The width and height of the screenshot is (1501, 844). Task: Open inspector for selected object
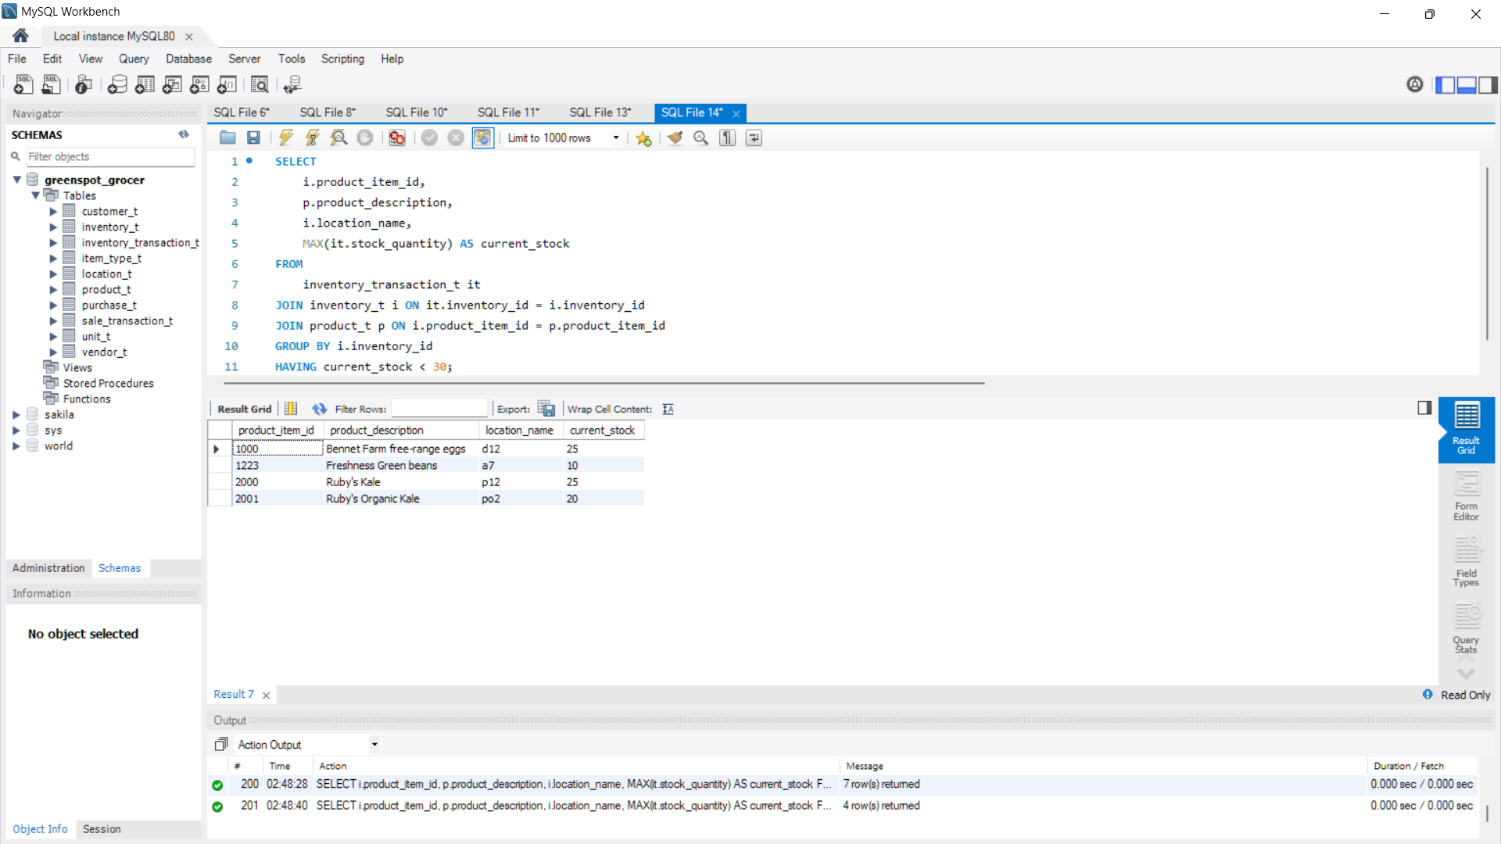pos(84,84)
